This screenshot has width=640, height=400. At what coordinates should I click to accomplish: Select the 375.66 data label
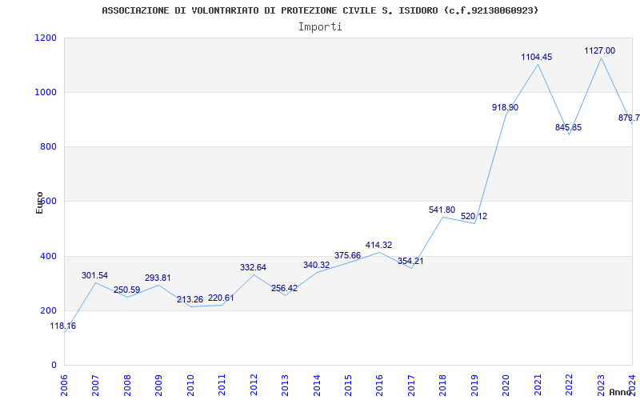tap(348, 255)
